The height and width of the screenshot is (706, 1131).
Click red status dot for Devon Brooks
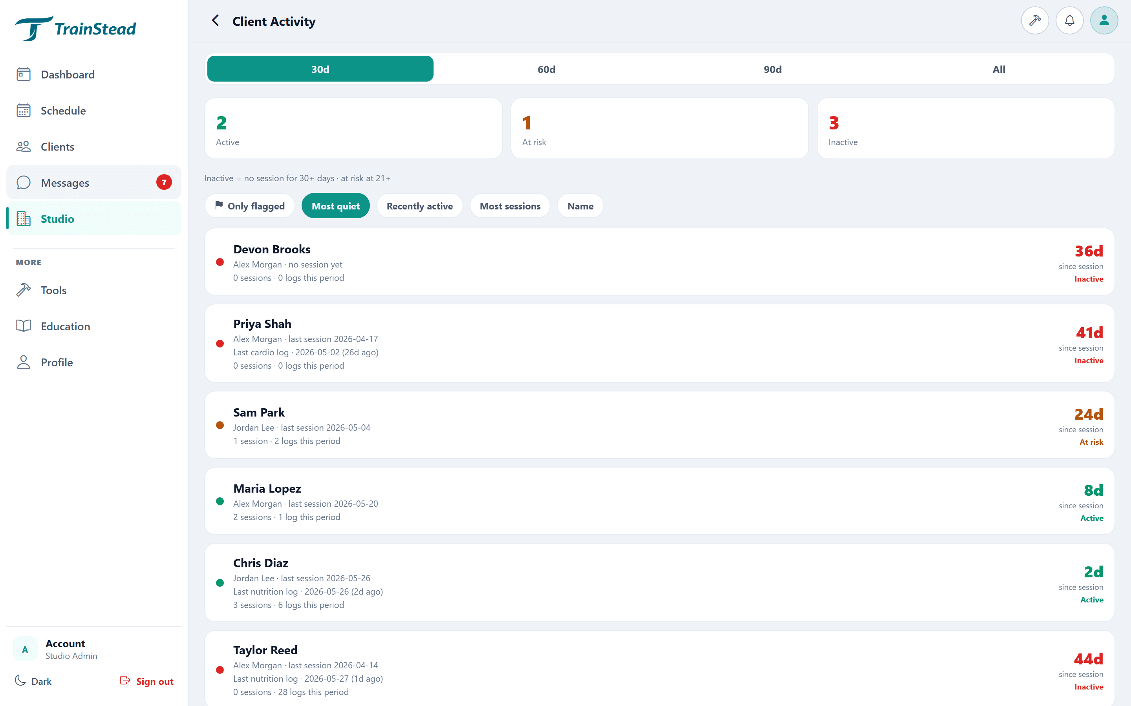coord(220,262)
